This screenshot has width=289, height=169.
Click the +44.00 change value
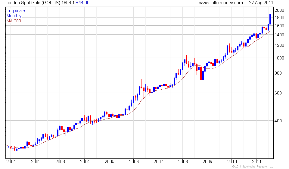coord(82,3)
